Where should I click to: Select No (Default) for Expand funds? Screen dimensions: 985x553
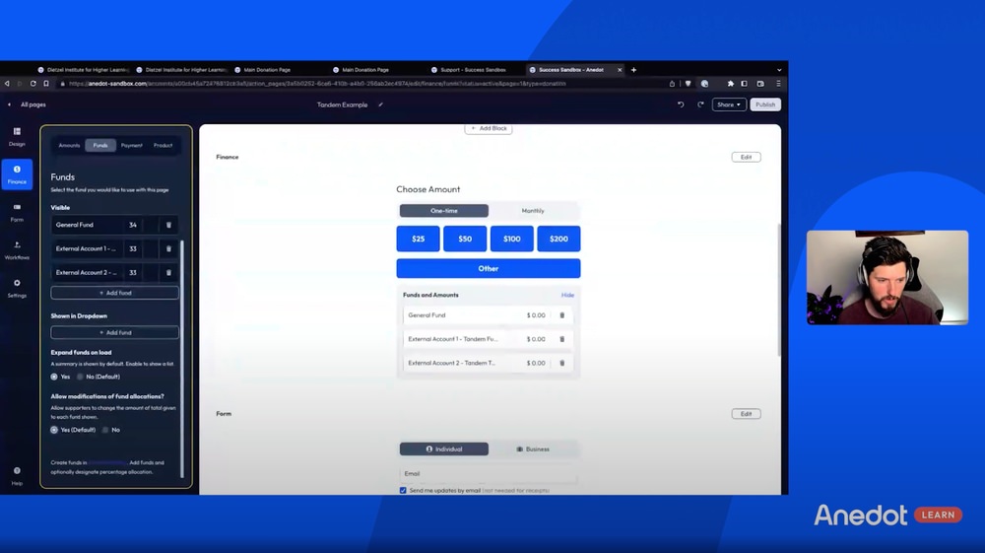tap(80, 377)
